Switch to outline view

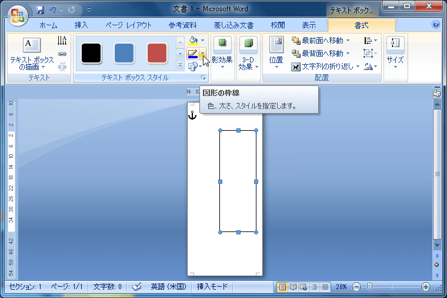pos(314,287)
